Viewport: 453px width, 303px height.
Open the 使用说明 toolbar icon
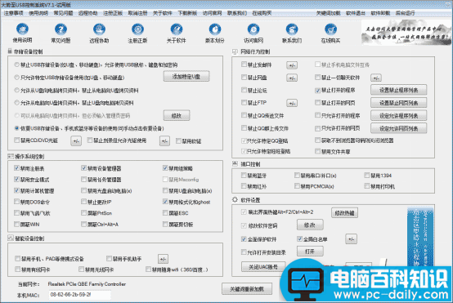point(22,29)
